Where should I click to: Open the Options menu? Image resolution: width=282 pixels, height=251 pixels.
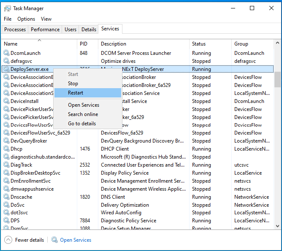point(26,19)
